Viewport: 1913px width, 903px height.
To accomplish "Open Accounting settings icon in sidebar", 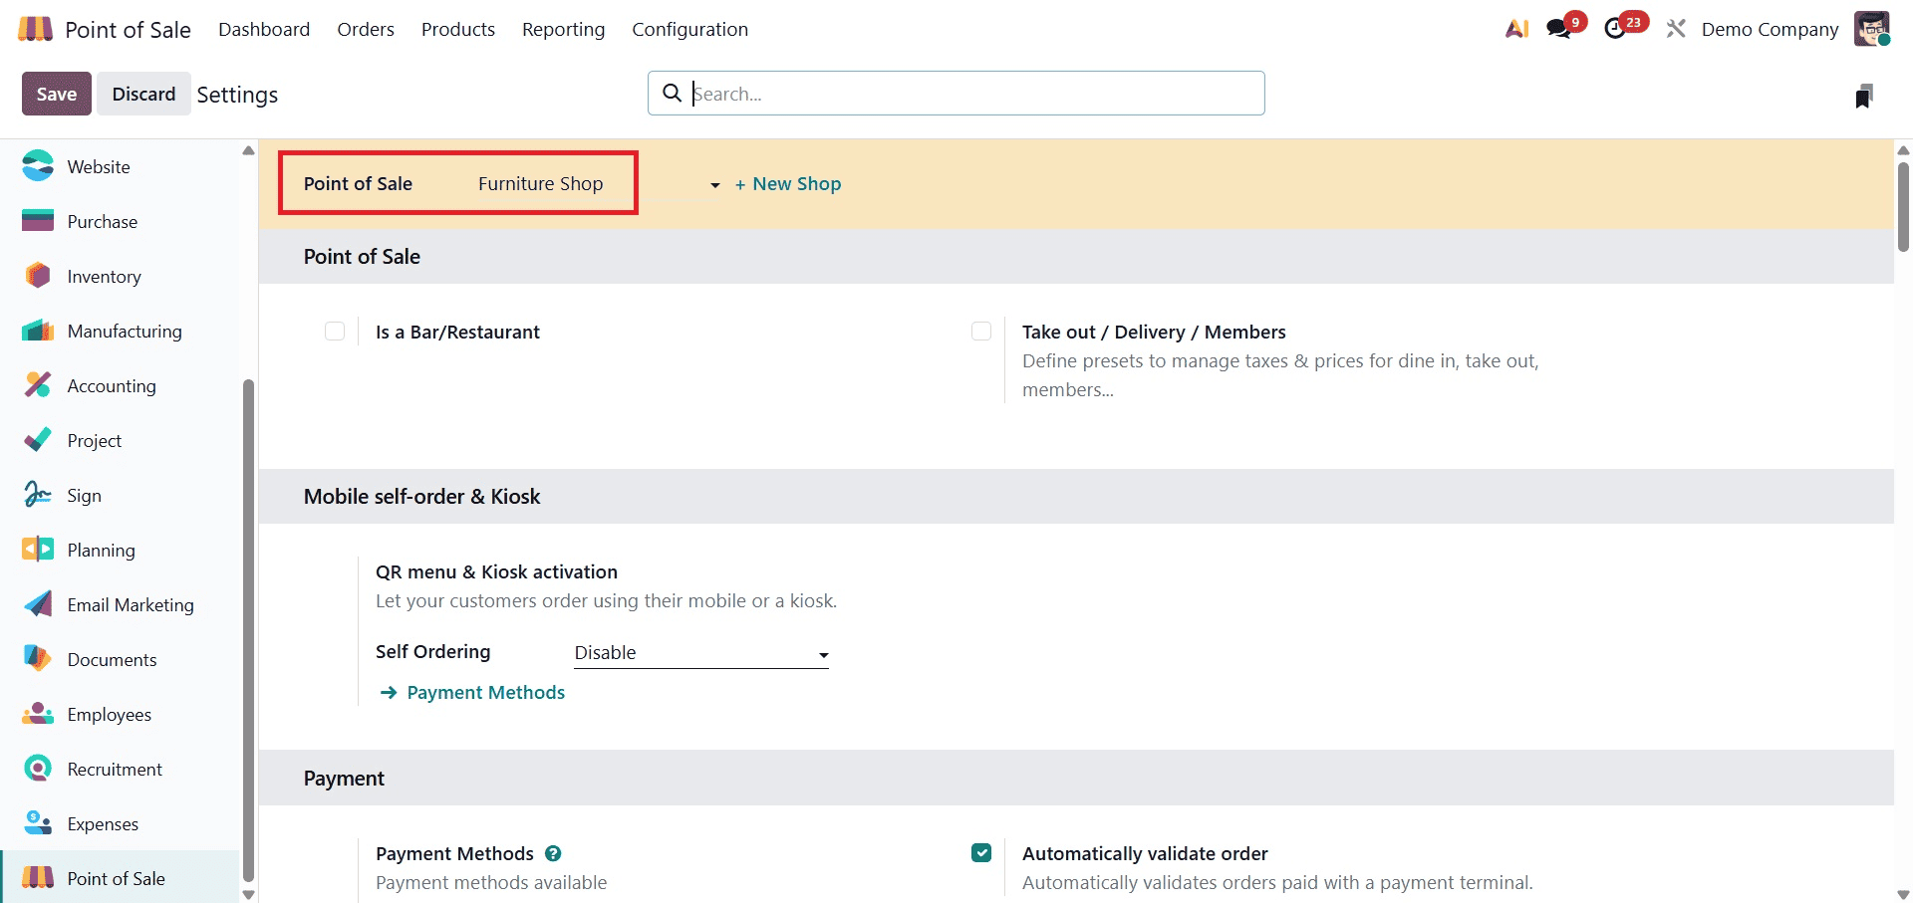I will (x=38, y=385).
